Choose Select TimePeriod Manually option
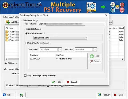This screenshot has height=99, width=128. coord(27,43)
